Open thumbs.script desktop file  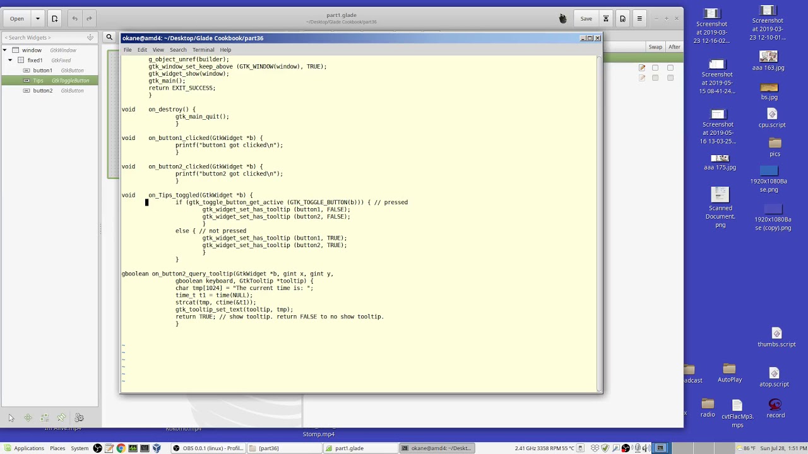pyautogui.click(x=776, y=337)
